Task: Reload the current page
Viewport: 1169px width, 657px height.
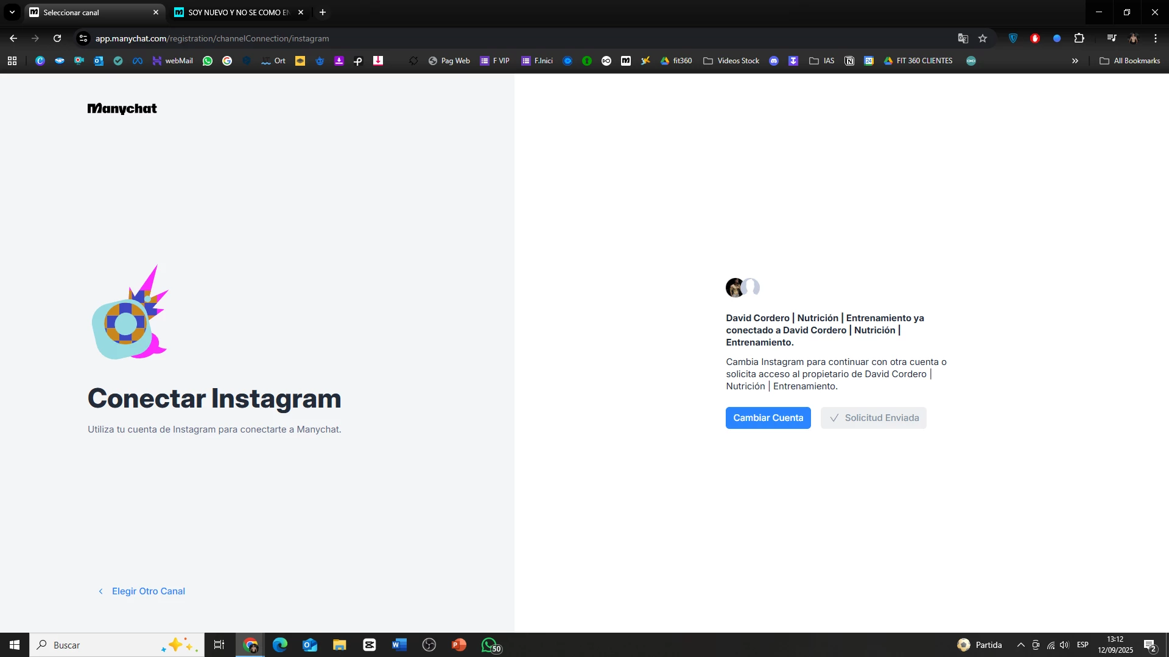Action: pyautogui.click(x=57, y=38)
